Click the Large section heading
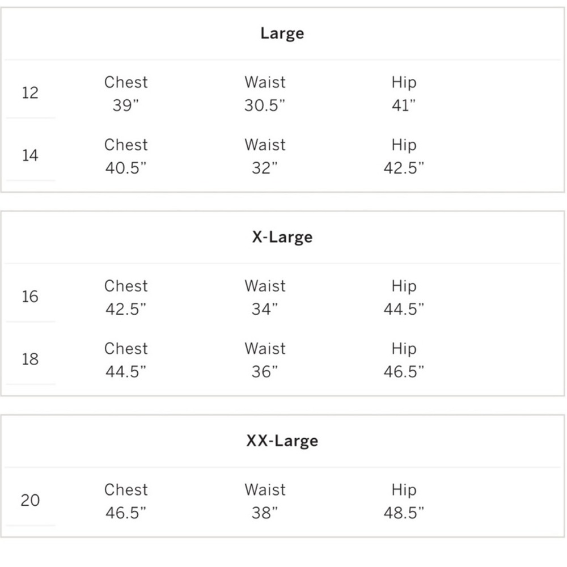Screen dimensions: 567x567 tap(282, 33)
